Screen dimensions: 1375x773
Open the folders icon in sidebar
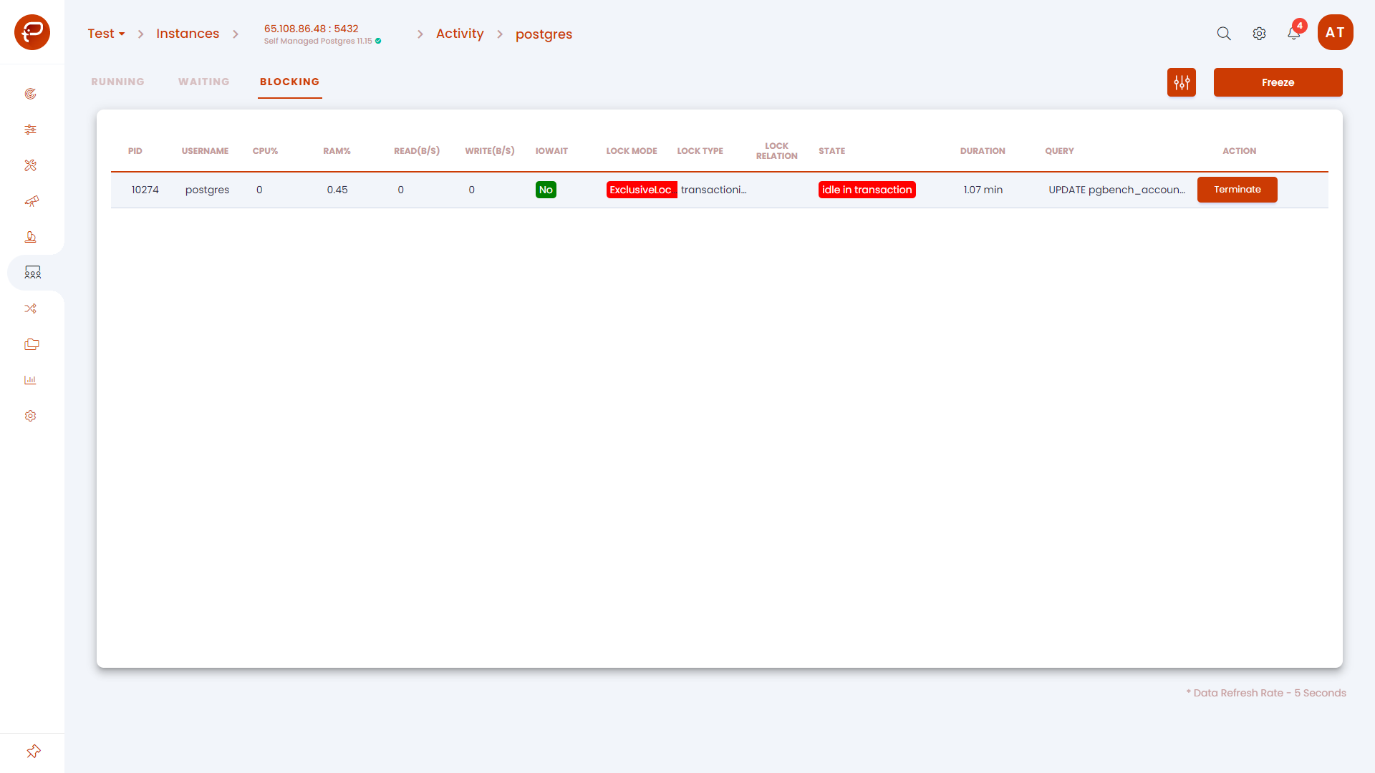click(32, 344)
